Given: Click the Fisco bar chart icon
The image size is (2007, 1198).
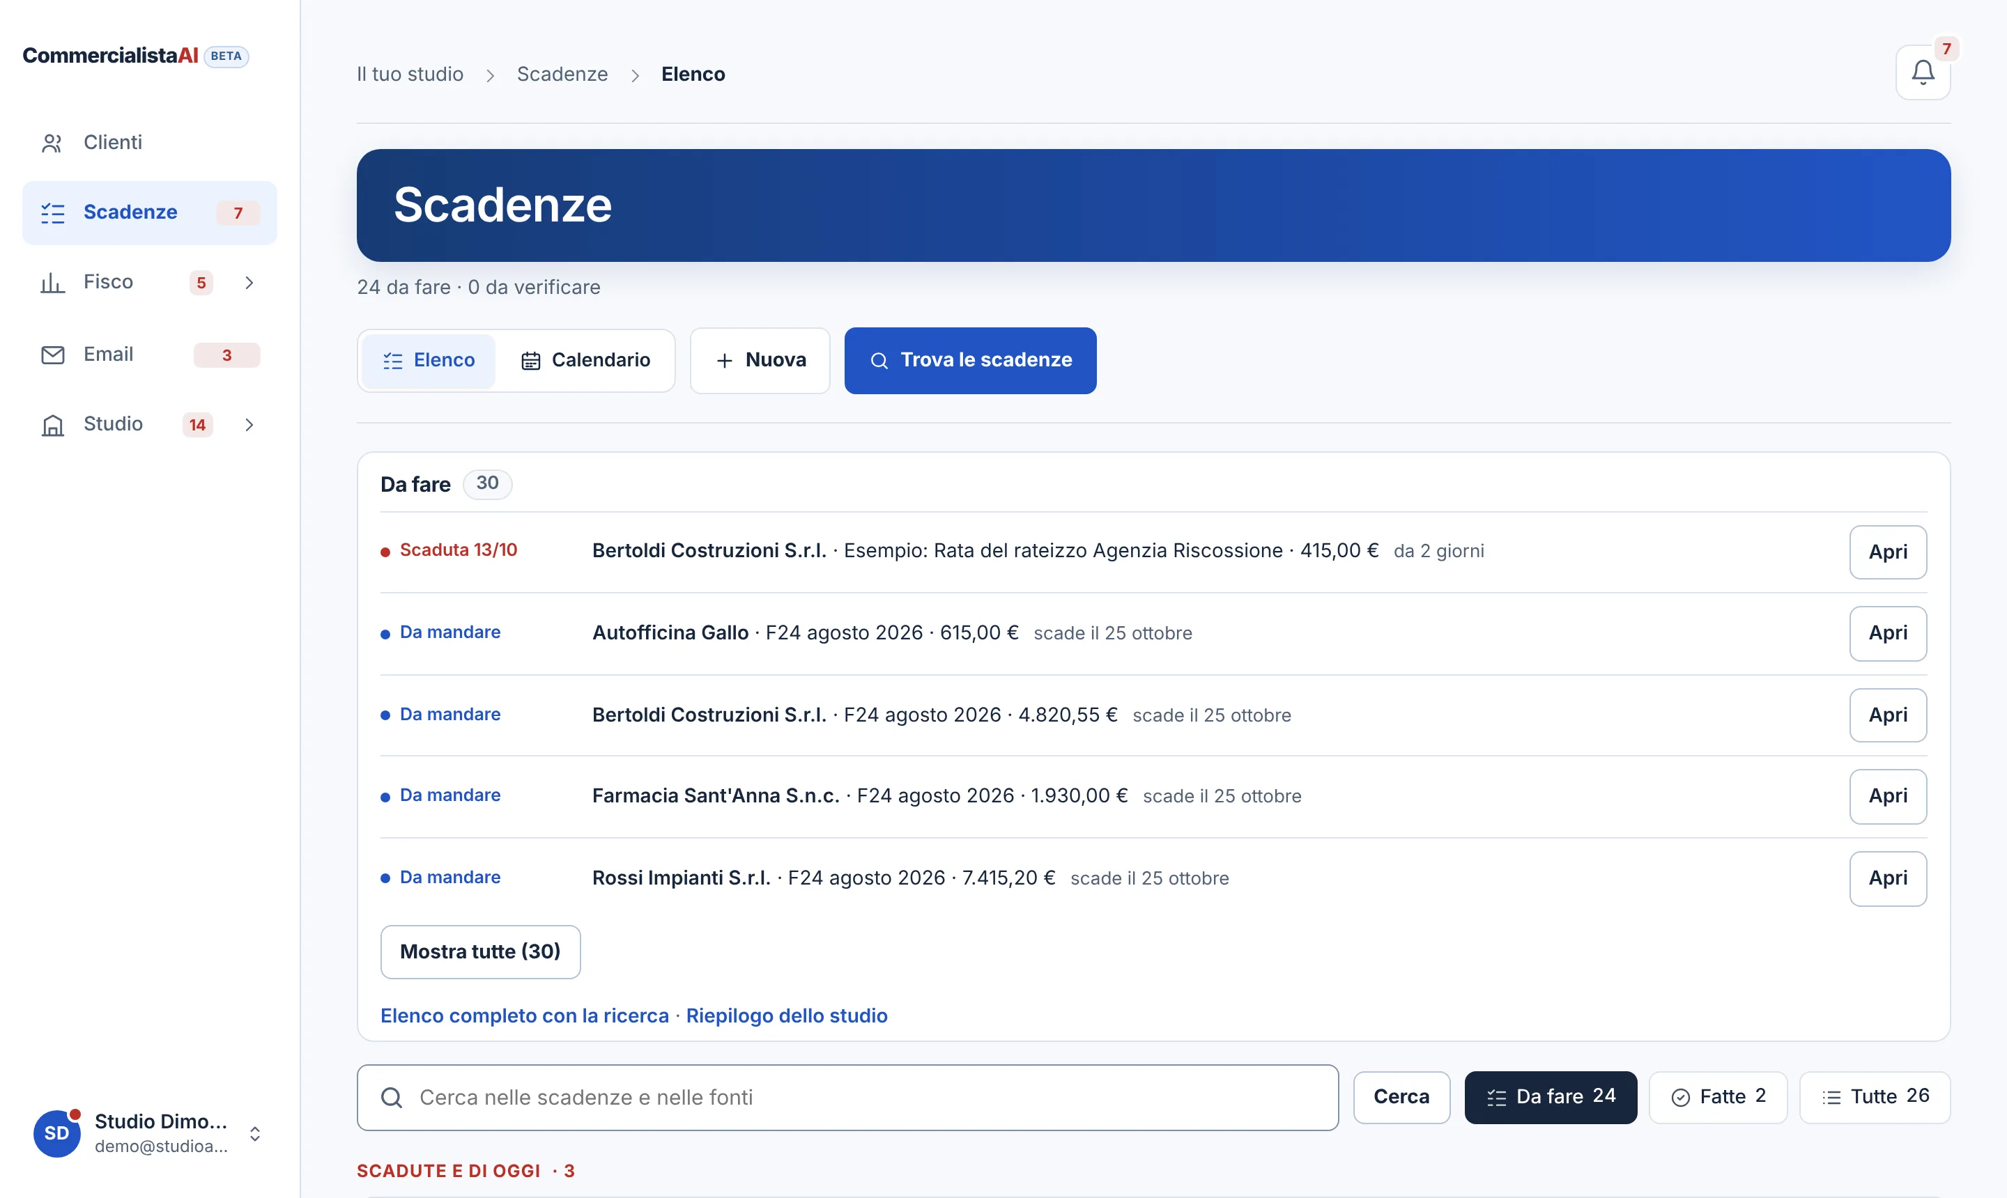Looking at the screenshot, I should coord(52,283).
